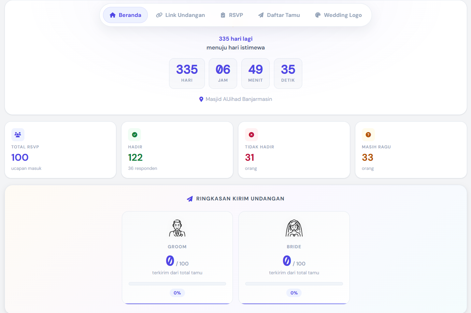Click the Tidak Hadir value 31

tap(250, 157)
